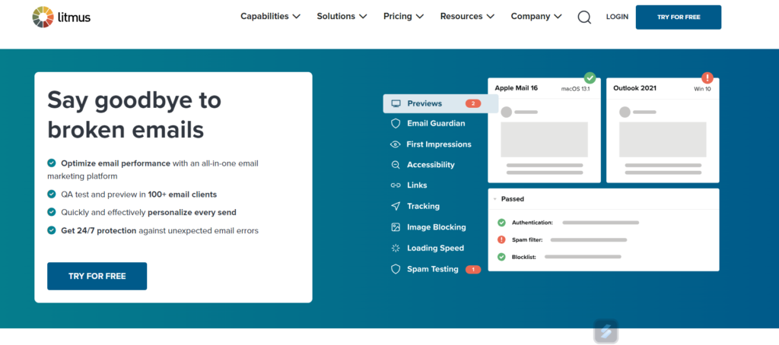Click the Loading Speed spinner icon
The width and height of the screenshot is (779, 345).
point(396,248)
